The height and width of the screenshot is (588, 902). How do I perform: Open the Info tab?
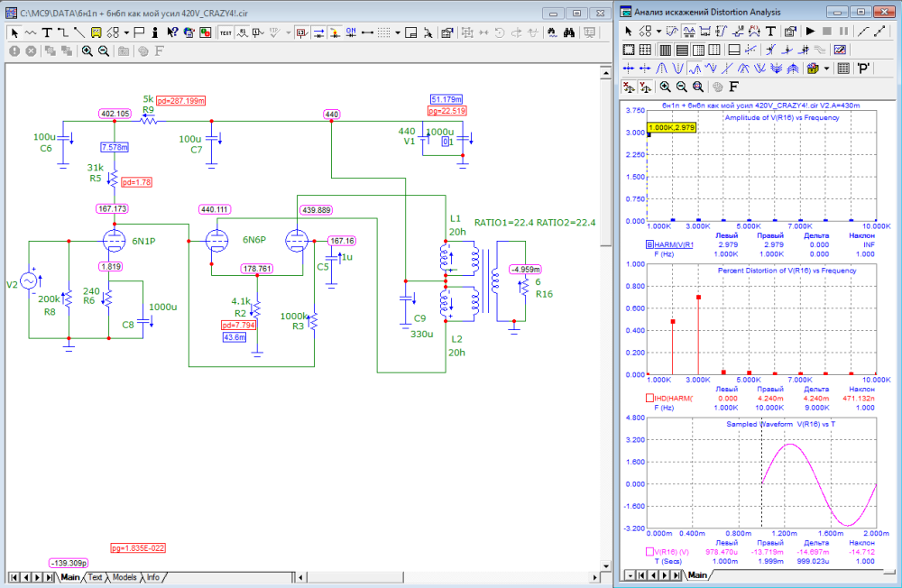click(x=153, y=577)
